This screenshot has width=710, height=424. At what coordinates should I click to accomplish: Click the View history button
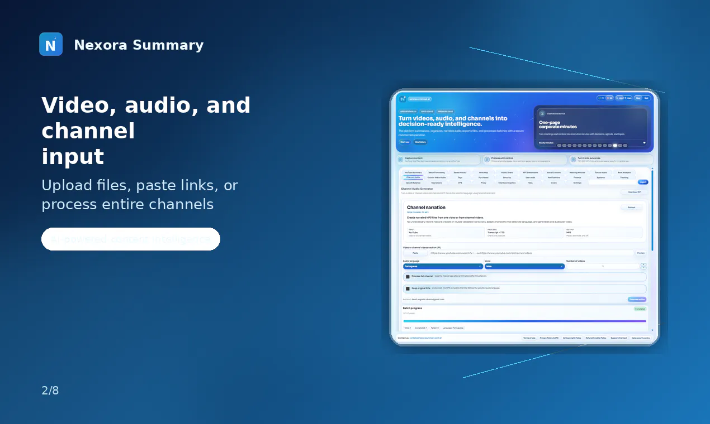(x=420, y=142)
